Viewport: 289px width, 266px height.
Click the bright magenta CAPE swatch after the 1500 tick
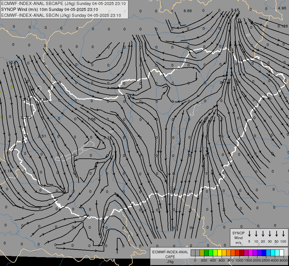coord(251,253)
